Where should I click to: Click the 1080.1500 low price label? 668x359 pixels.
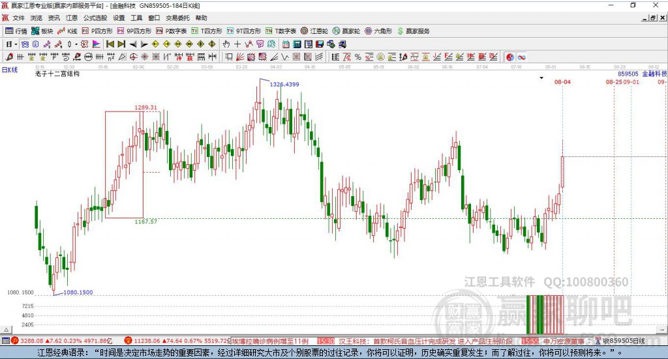(x=78, y=293)
